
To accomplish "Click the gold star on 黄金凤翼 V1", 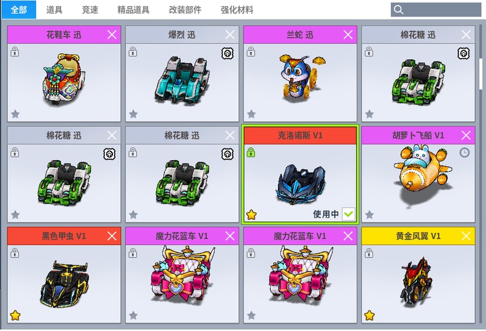I will click(x=369, y=316).
